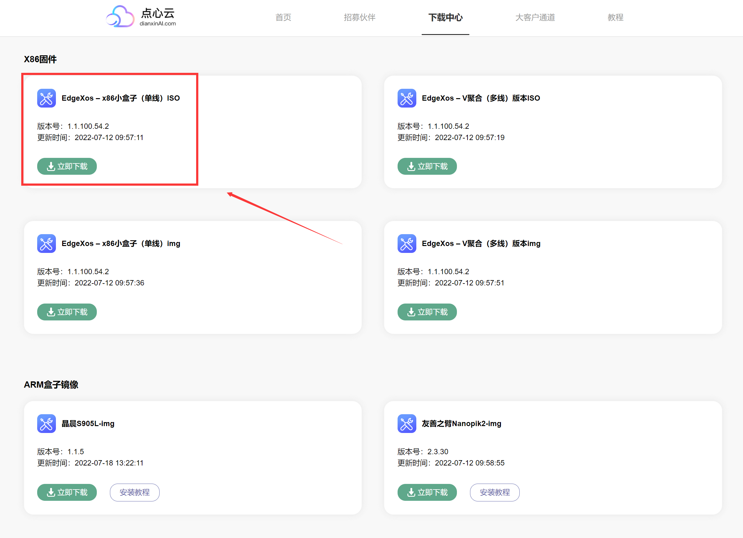Click the x86小盒子 ISO tools icon
This screenshot has width=743, height=538.
[x=46, y=98]
